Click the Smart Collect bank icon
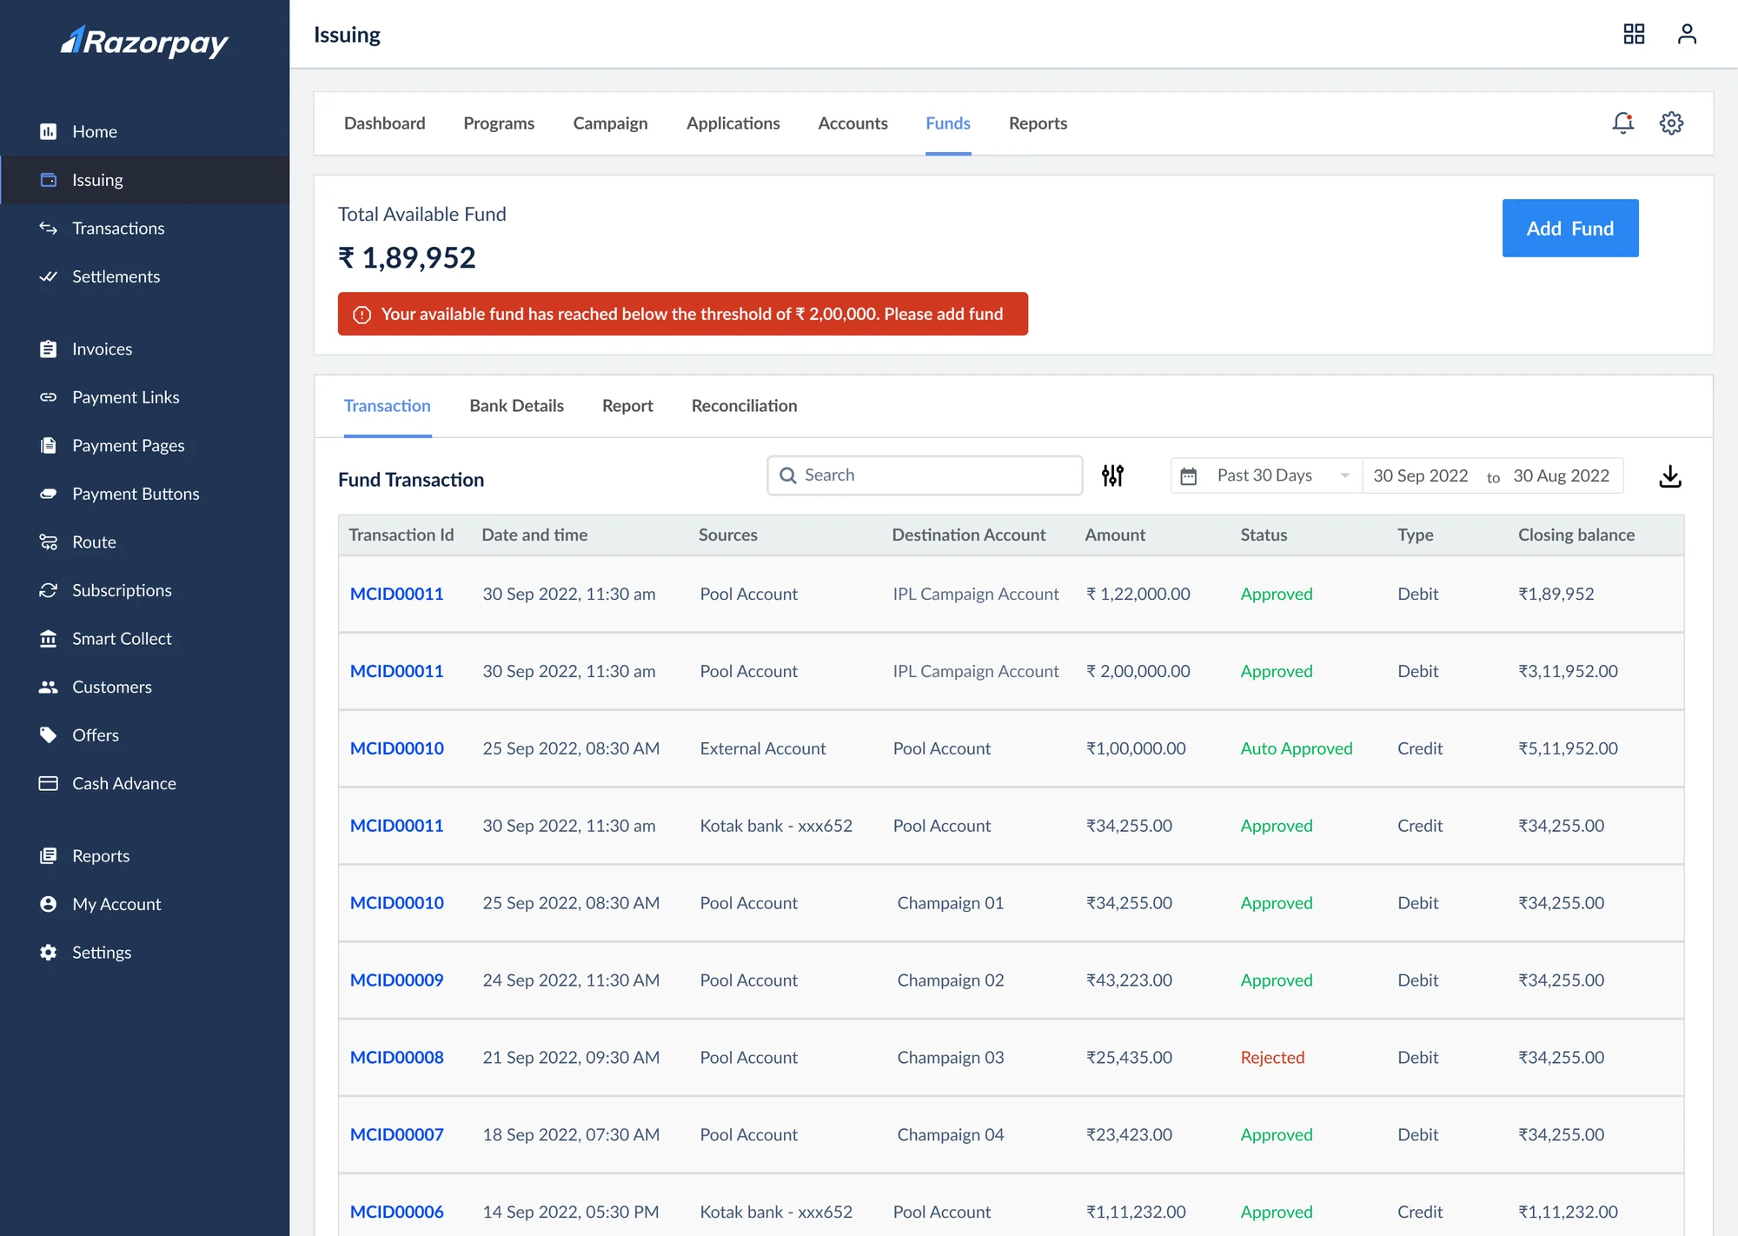 (x=48, y=639)
